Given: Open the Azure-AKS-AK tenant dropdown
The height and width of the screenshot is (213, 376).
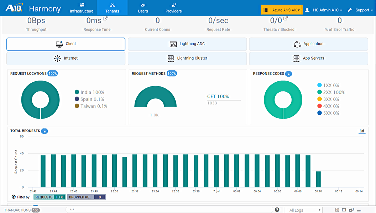Looking at the screenshot, I should pyautogui.click(x=282, y=10).
